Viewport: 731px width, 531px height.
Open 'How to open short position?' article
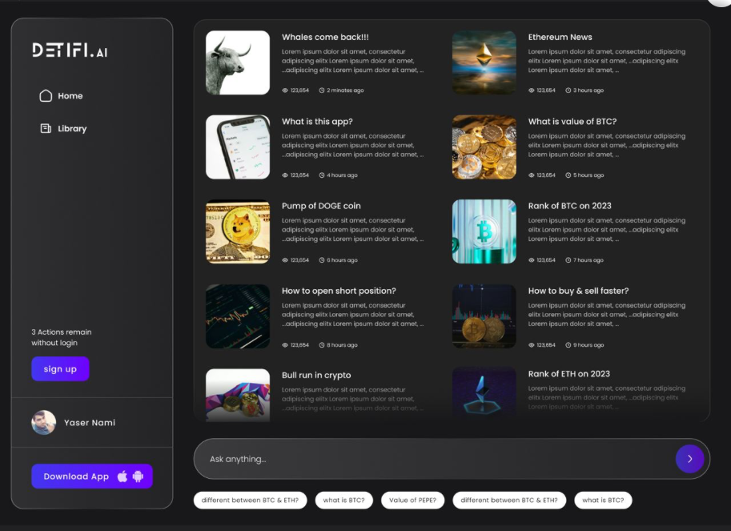click(339, 291)
